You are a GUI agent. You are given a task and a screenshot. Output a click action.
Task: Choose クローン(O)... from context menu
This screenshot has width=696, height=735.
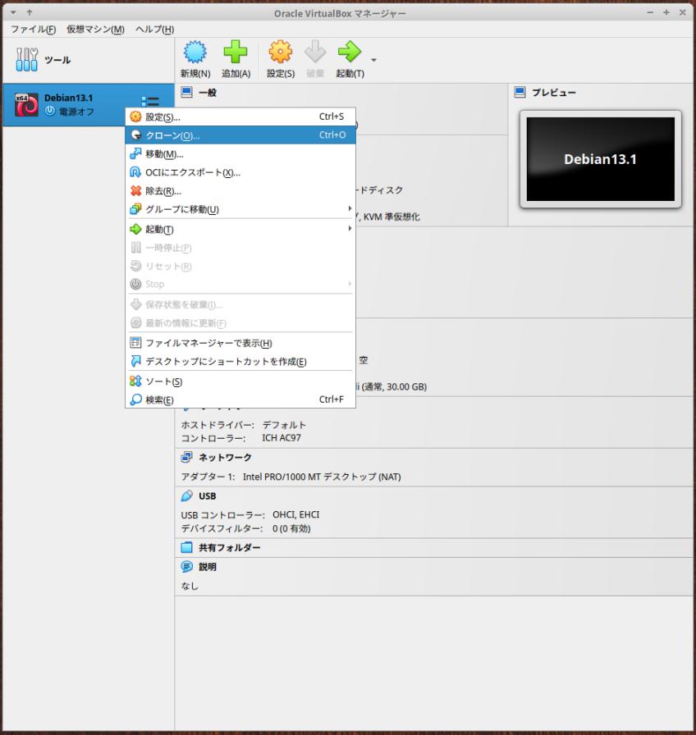tap(240, 135)
